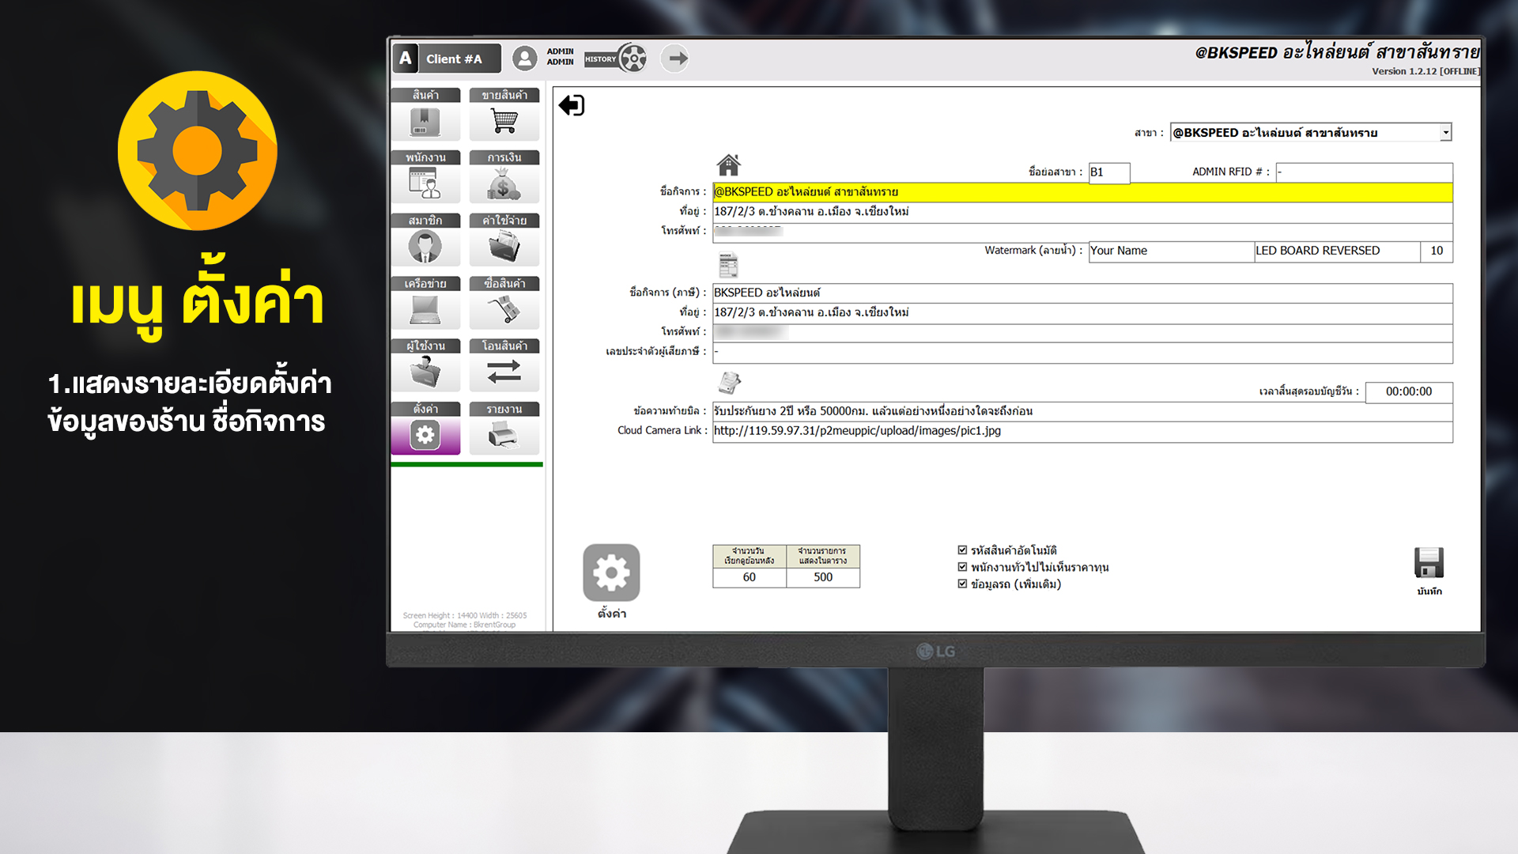Viewport: 1518px width, 854px height.
Task: Click the เลขประจำตัวผู้เสียภาษี tax ID field
Action: coord(1082,353)
